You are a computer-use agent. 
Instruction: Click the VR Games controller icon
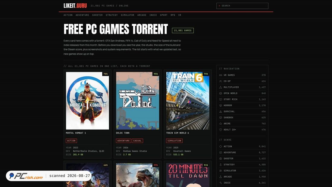[220, 75]
